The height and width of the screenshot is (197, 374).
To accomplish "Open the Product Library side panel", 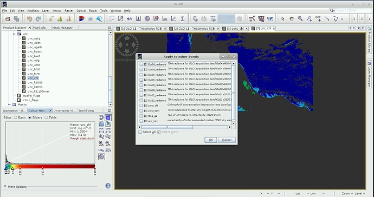I will click(369, 40).
